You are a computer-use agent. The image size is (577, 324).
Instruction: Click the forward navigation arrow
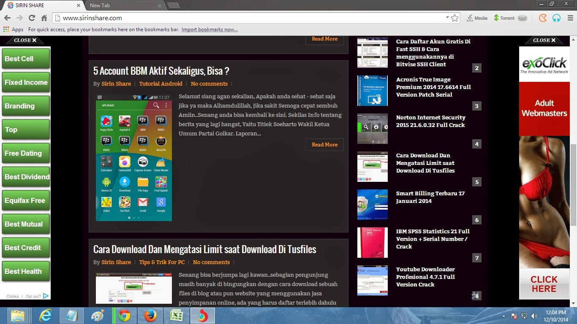click(19, 18)
